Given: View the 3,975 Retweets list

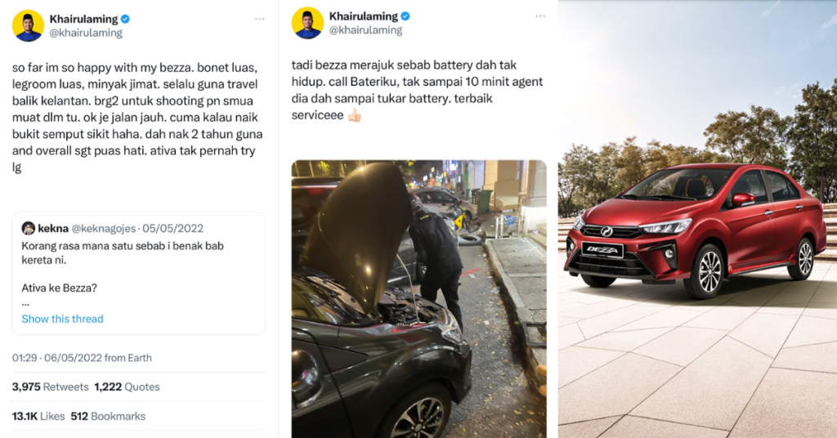Looking at the screenshot, I should pyautogui.click(x=50, y=387).
